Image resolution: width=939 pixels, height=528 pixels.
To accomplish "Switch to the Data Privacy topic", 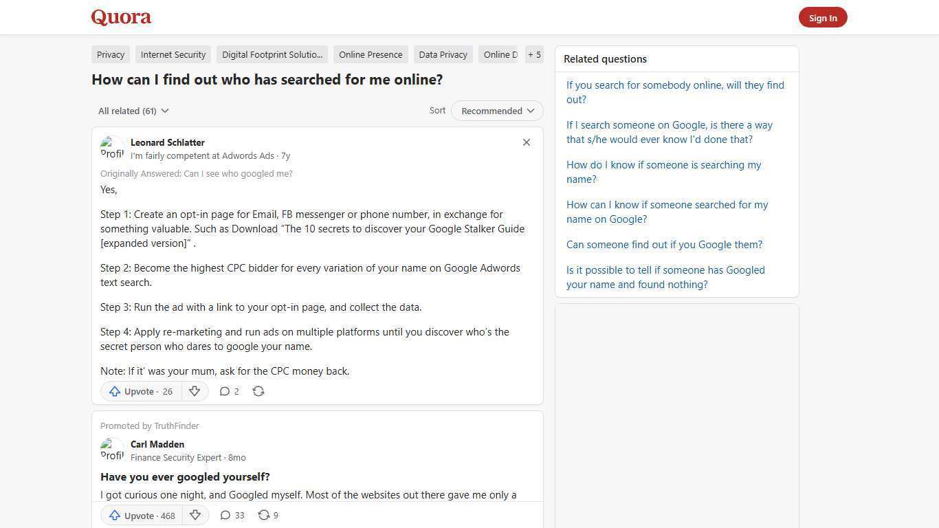I will (x=443, y=54).
